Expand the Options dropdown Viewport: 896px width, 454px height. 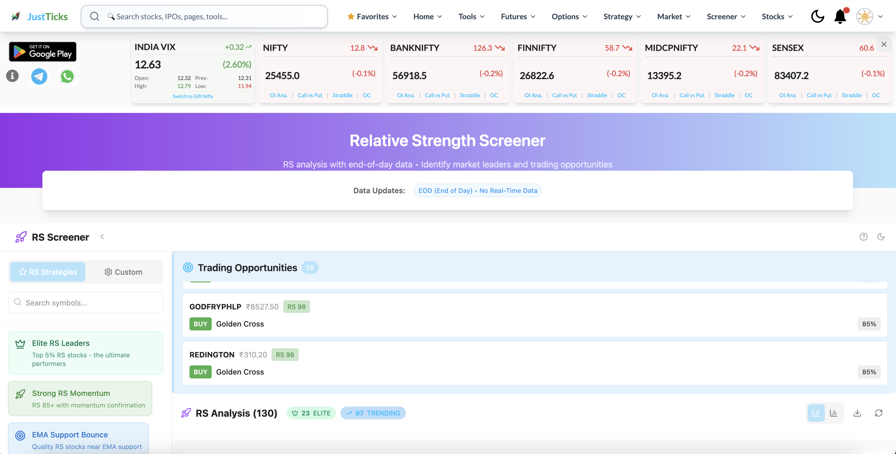[x=569, y=16]
